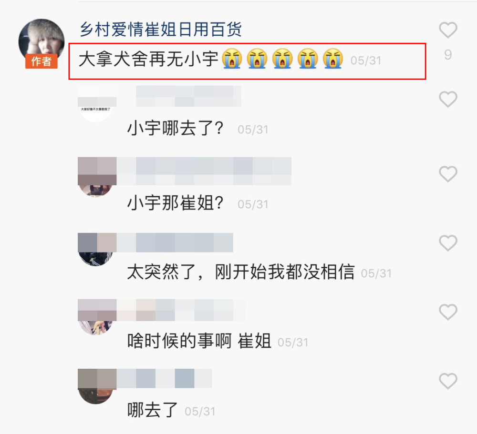Viewport: 477px width, 434px height.
Task: Like the comment 小宇哪去了?
Action: coord(448,99)
